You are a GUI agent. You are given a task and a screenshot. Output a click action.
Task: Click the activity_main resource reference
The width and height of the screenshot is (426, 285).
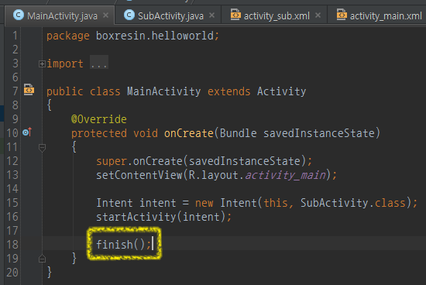(285, 175)
